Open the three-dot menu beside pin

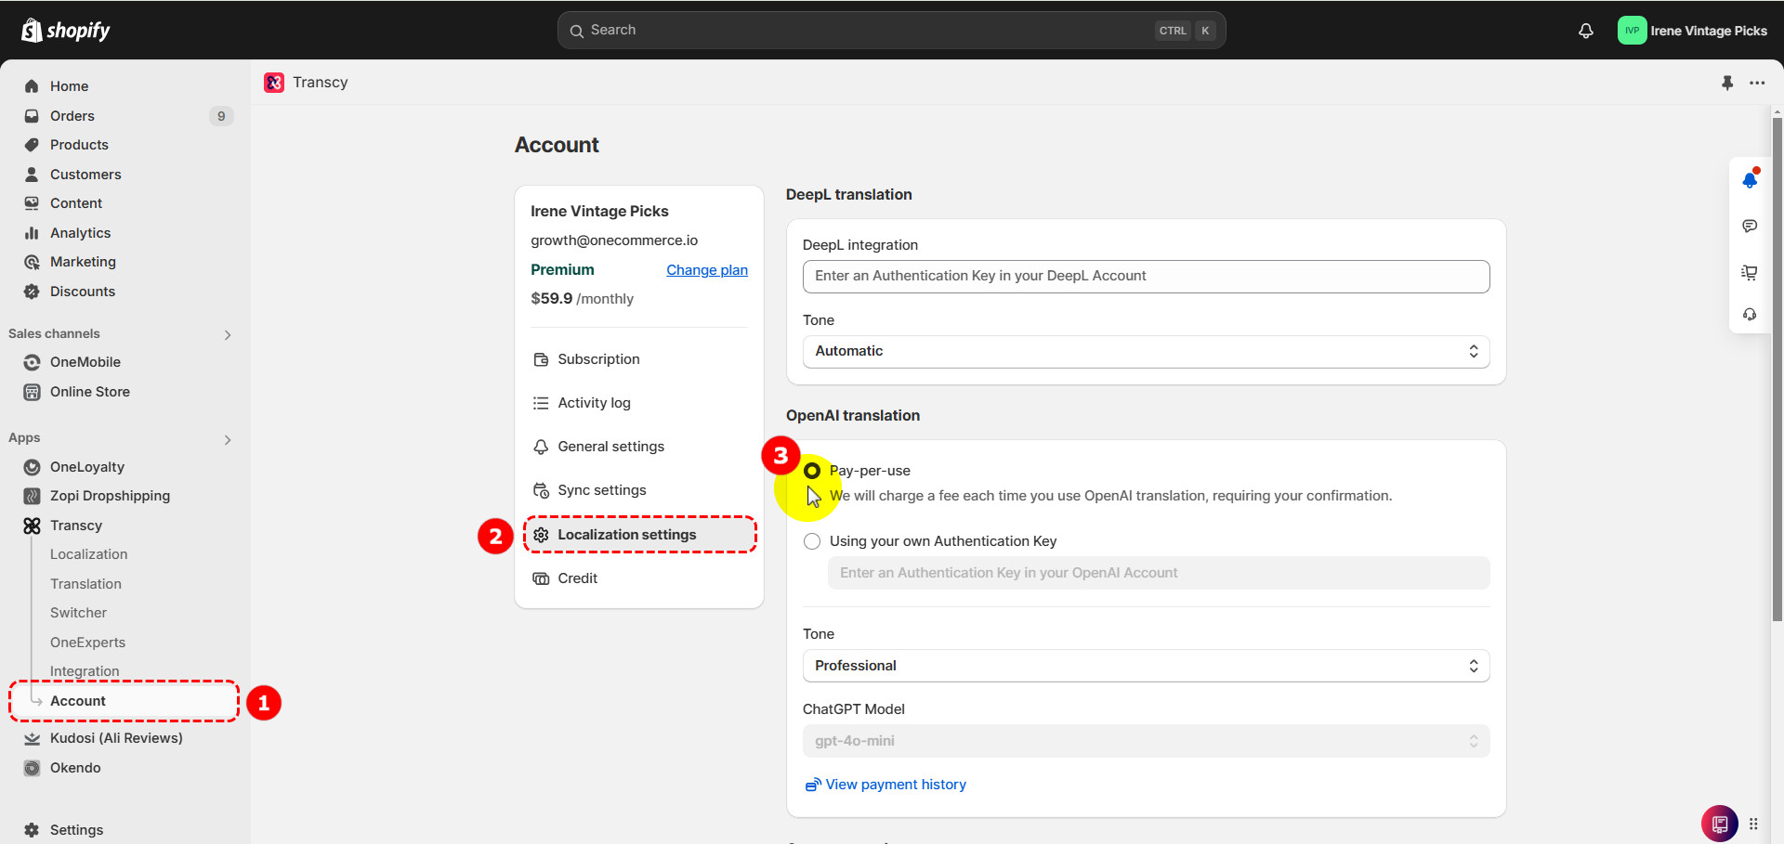tap(1757, 83)
